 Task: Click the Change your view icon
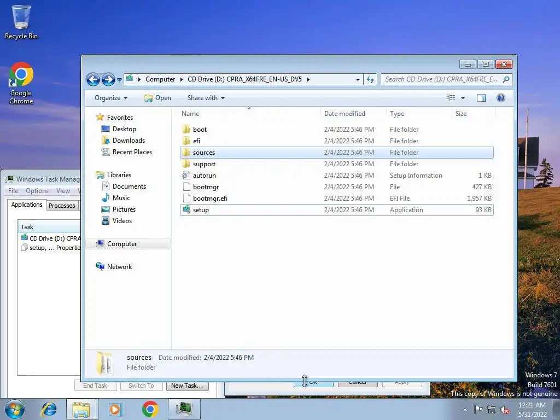(451, 98)
